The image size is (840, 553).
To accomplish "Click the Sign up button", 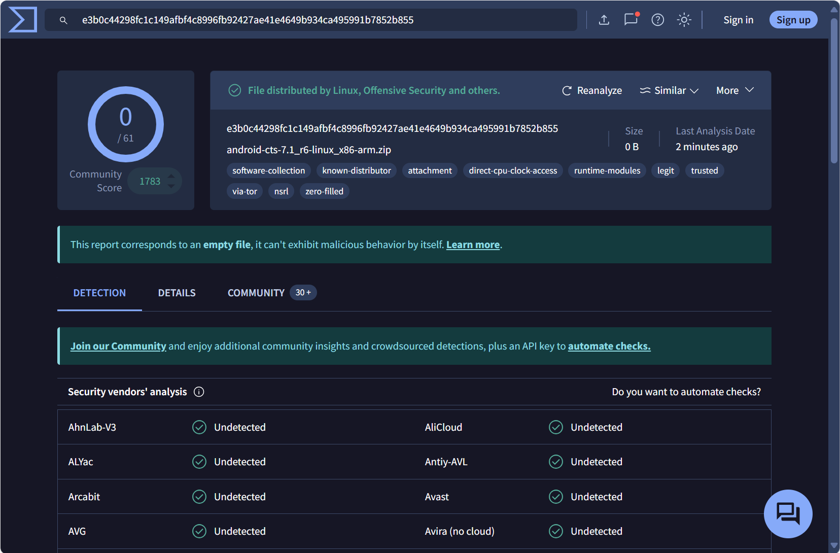I will [x=793, y=20].
